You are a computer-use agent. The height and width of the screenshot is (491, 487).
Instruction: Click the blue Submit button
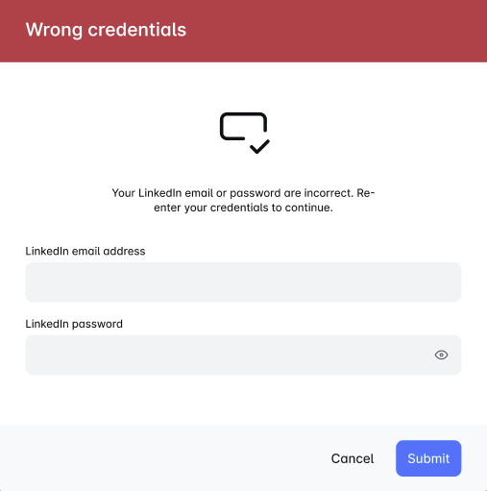pos(428,458)
